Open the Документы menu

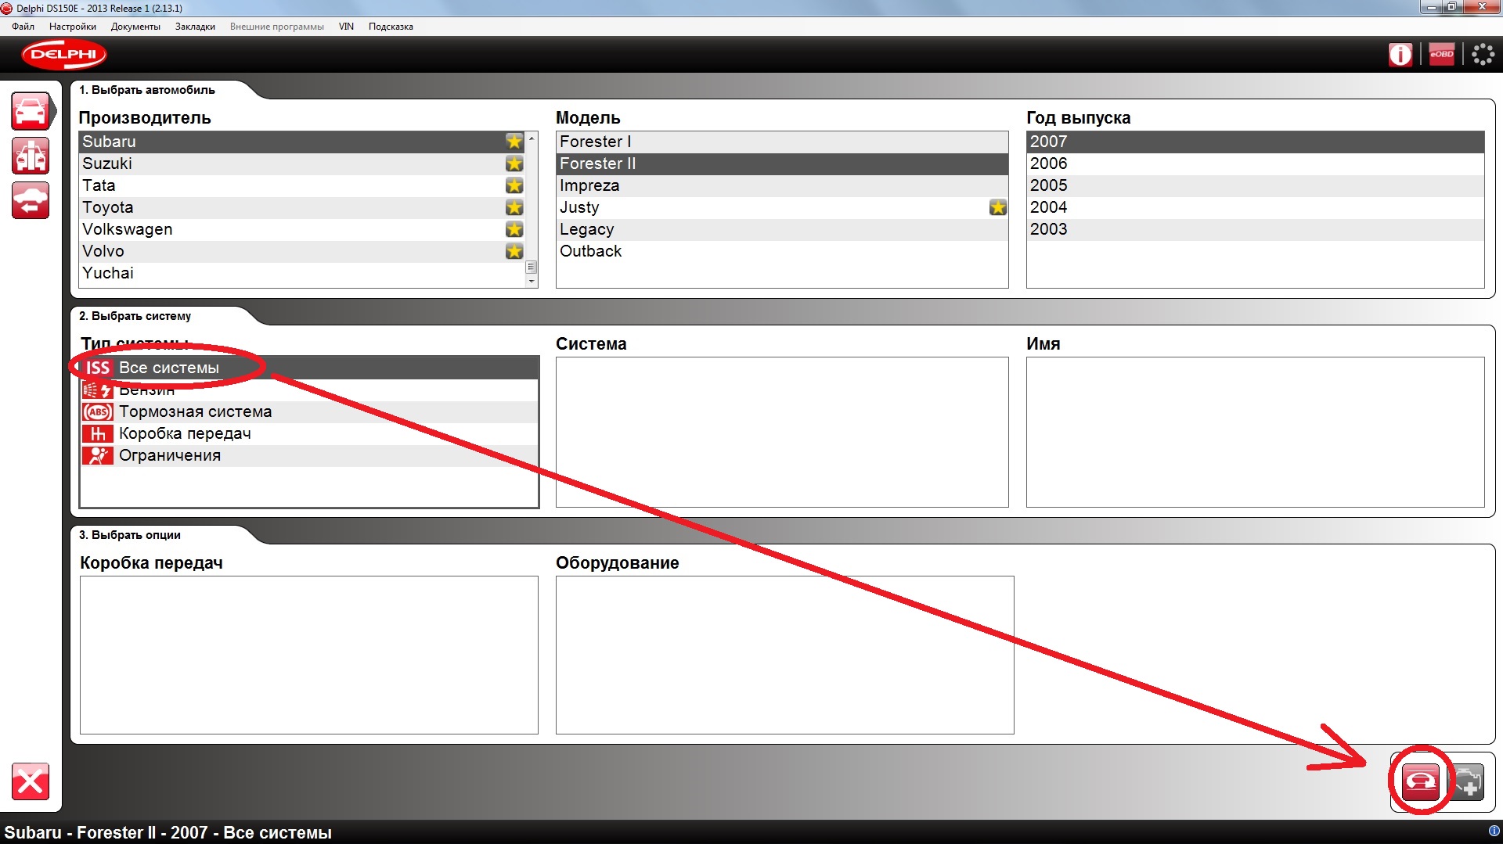(135, 27)
